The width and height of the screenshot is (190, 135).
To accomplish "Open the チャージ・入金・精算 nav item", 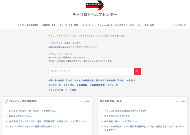I will (x=69, y=25).
